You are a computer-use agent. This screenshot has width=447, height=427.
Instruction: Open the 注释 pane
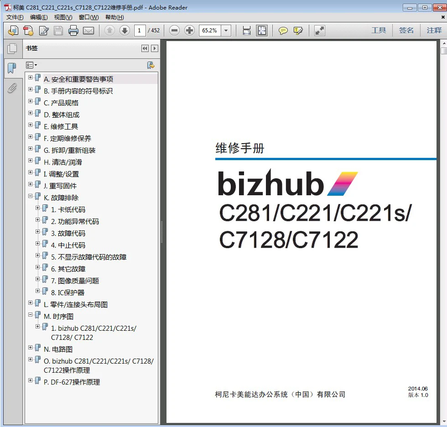pyautogui.click(x=434, y=30)
